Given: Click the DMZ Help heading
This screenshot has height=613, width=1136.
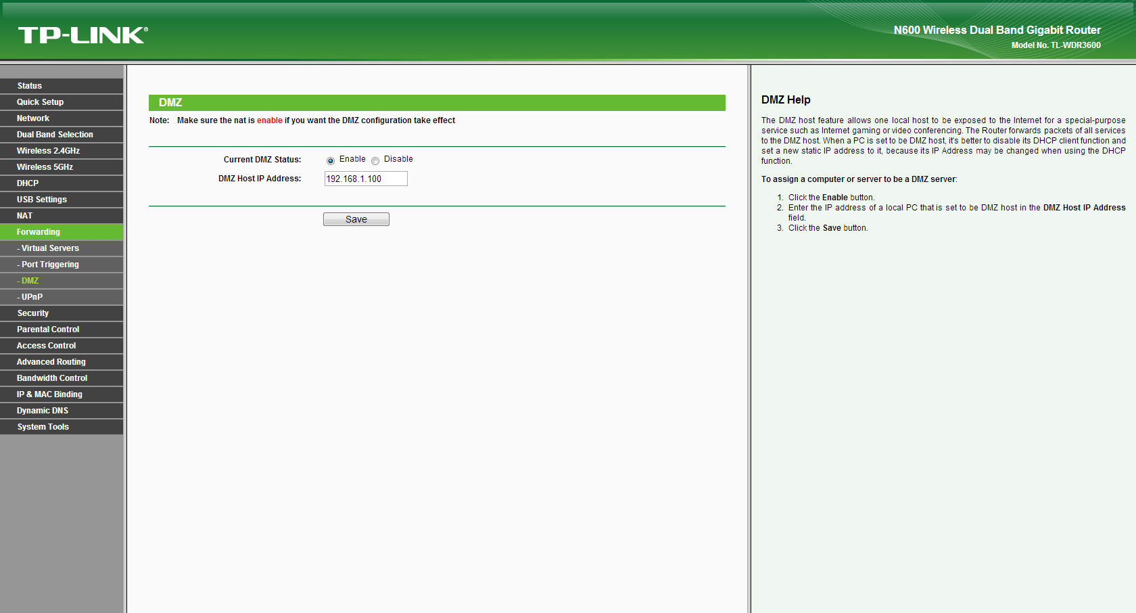Looking at the screenshot, I should 786,99.
